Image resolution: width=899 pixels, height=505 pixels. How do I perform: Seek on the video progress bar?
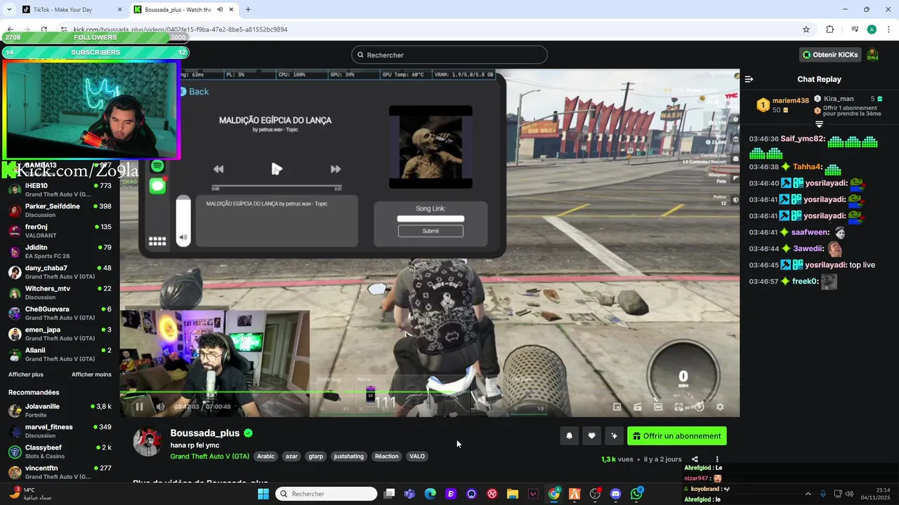point(429,392)
